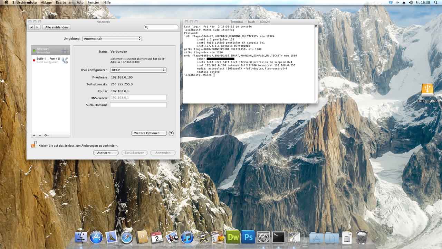
Task: Launch the App Store from the dock
Action: tap(96, 237)
